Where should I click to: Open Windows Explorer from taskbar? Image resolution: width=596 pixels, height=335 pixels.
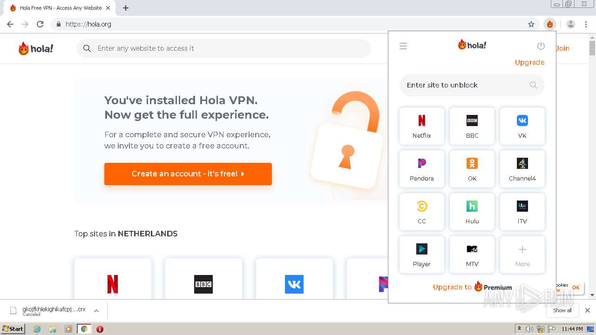(x=53, y=329)
